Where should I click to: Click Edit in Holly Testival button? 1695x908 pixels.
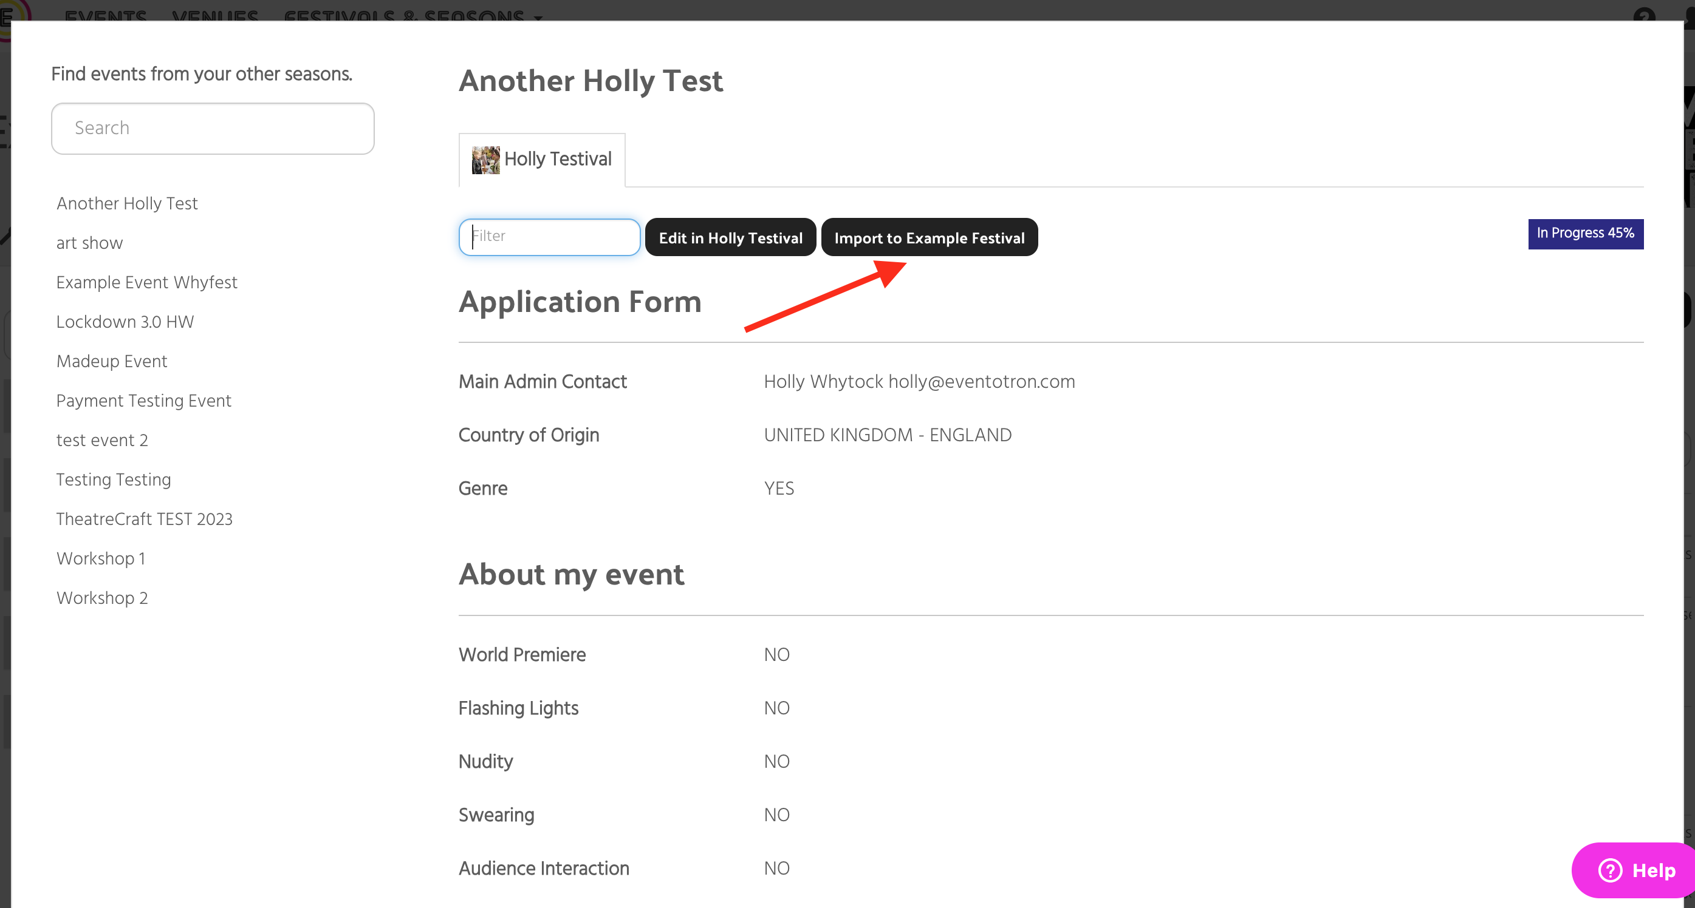click(730, 237)
